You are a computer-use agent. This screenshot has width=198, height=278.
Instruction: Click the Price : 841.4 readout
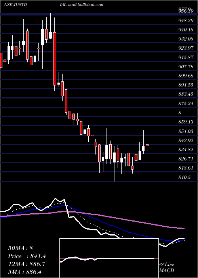tap(27, 256)
